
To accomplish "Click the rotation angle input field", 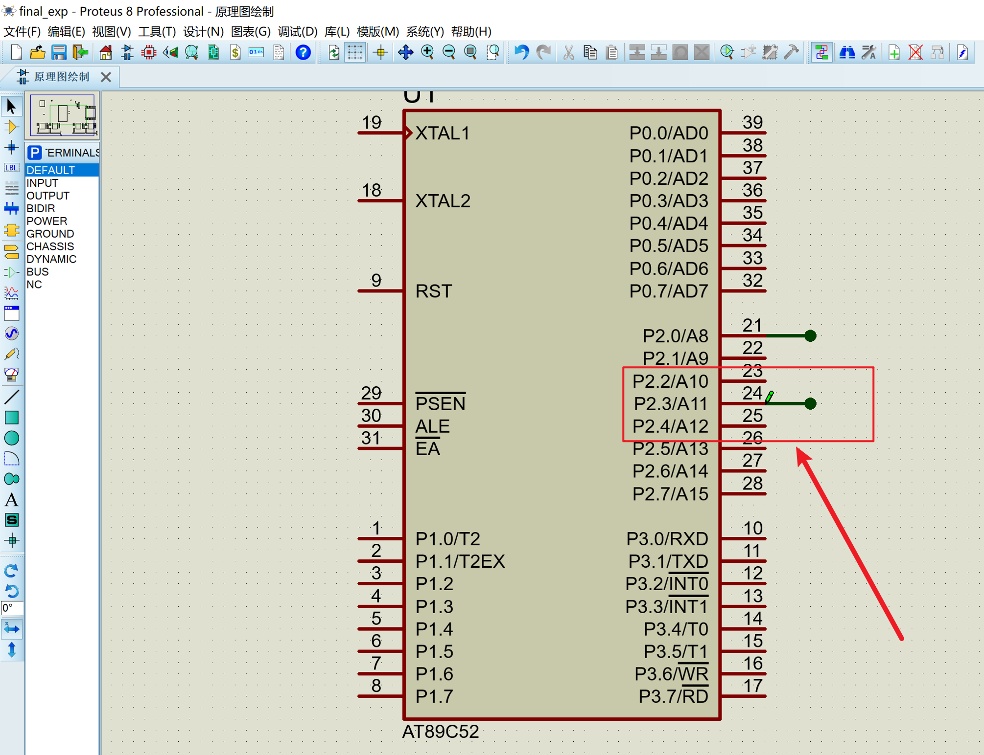I will (12, 608).
